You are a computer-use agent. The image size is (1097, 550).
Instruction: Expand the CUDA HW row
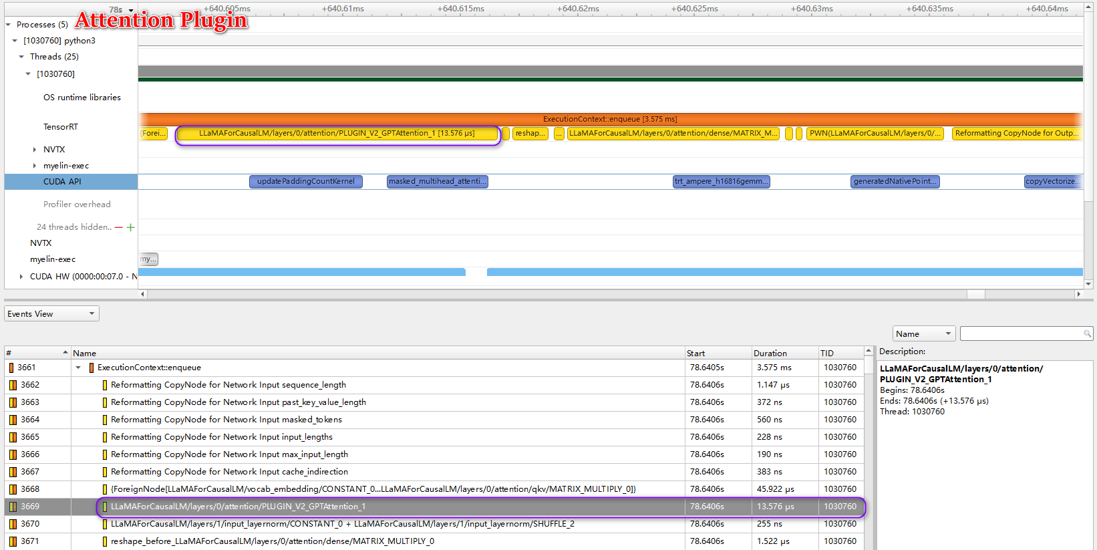coord(21,277)
